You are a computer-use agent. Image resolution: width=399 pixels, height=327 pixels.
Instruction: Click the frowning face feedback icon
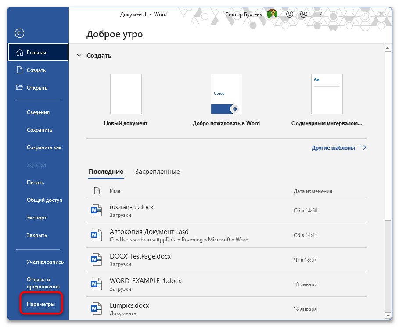click(303, 14)
